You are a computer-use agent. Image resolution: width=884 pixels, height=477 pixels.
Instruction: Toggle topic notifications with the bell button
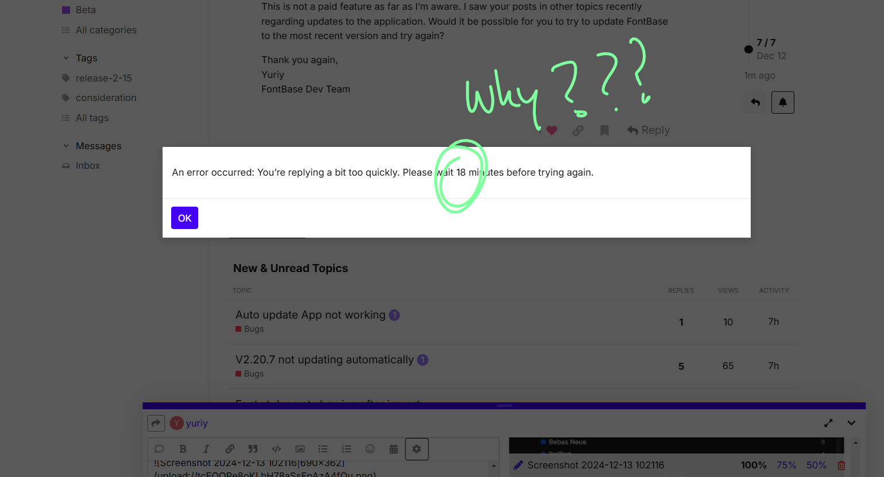[782, 102]
